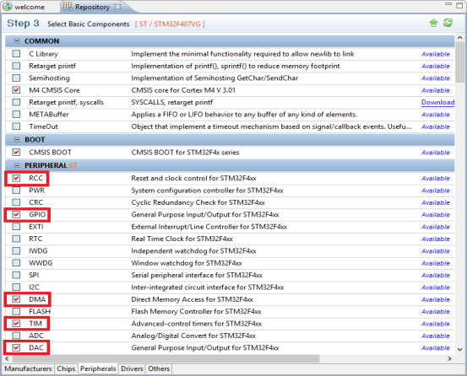Check the TimeOut checkbox
Viewport: 467px width, 376px height.
pyautogui.click(x=16, y=126)
